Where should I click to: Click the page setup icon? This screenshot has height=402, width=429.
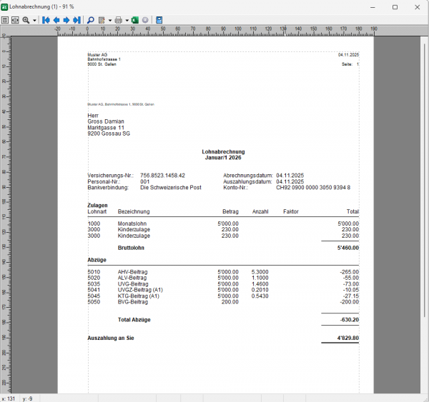(x=102, y=20)
